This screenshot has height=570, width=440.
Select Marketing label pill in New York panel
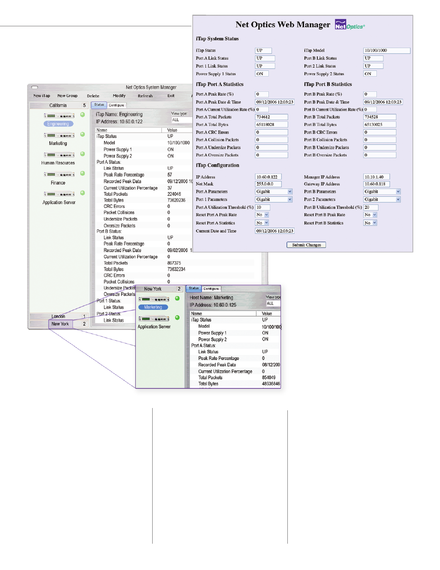(153, 307)
